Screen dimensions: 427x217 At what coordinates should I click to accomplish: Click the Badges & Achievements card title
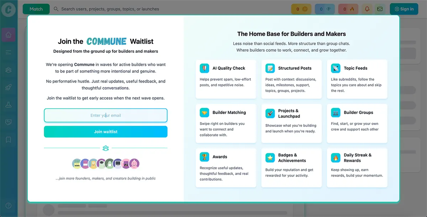tap(292, 158)
